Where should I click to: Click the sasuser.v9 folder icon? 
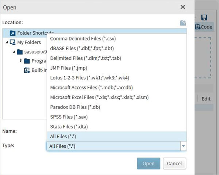coord(19,52)
